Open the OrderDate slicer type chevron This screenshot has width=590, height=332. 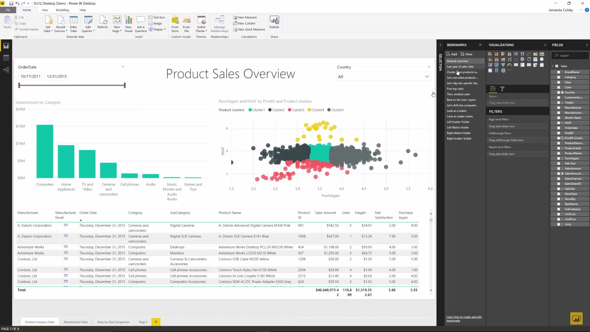coord(123,67)
